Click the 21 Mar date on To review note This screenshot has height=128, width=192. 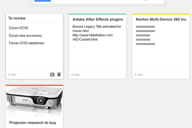click(12, 75)
